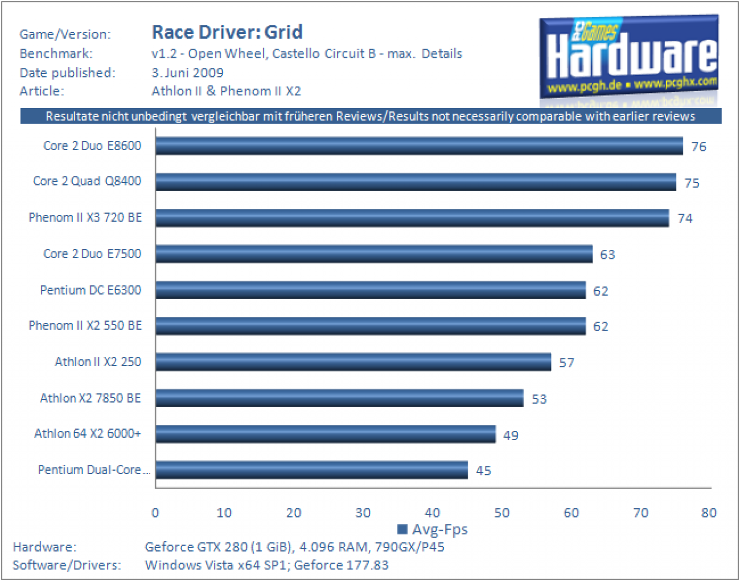The width and height of the screenshot is (740, 581).
Task: Click the 'Phenom II X2 550 BE' label
Action: click(86, 326)
